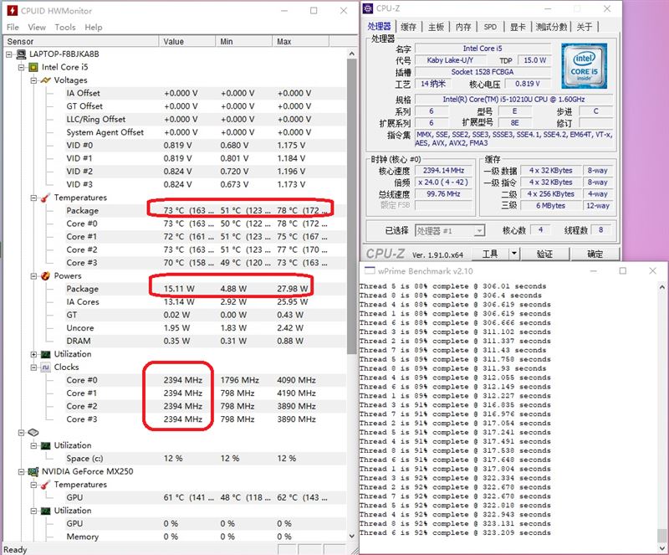
Task: Collapse the Intel Core i5 node
Action: coord(22,67)
